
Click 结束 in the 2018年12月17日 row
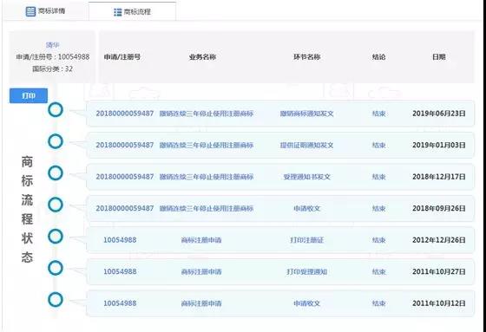[378, 177]
